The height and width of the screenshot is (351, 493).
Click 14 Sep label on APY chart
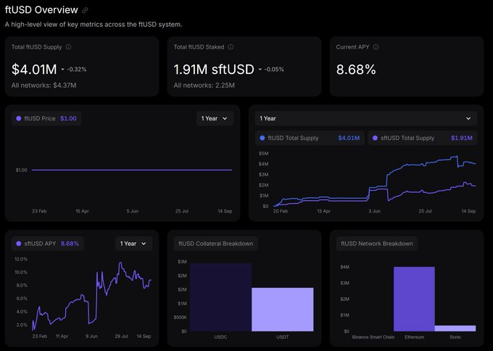[x=144, y=336]
